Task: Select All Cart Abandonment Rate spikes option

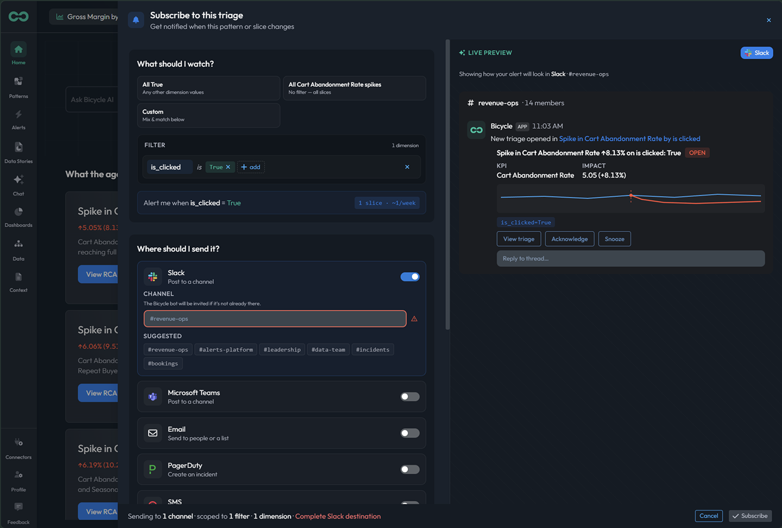Action: [x=354, y=88]
